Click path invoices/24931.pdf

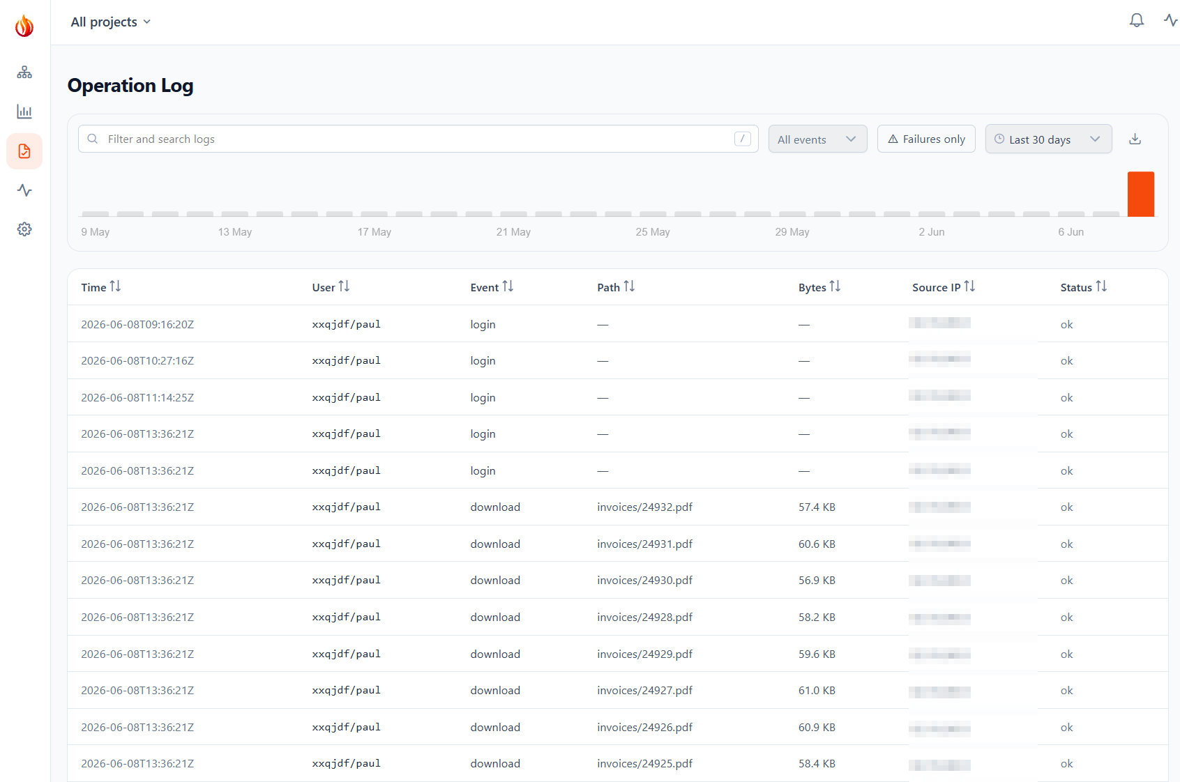644,544
